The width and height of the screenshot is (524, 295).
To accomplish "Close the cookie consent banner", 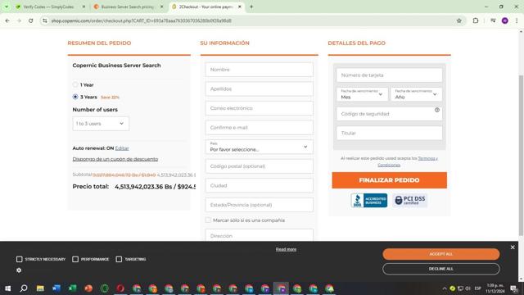I will pyautogui.click(x=513, y=247).
